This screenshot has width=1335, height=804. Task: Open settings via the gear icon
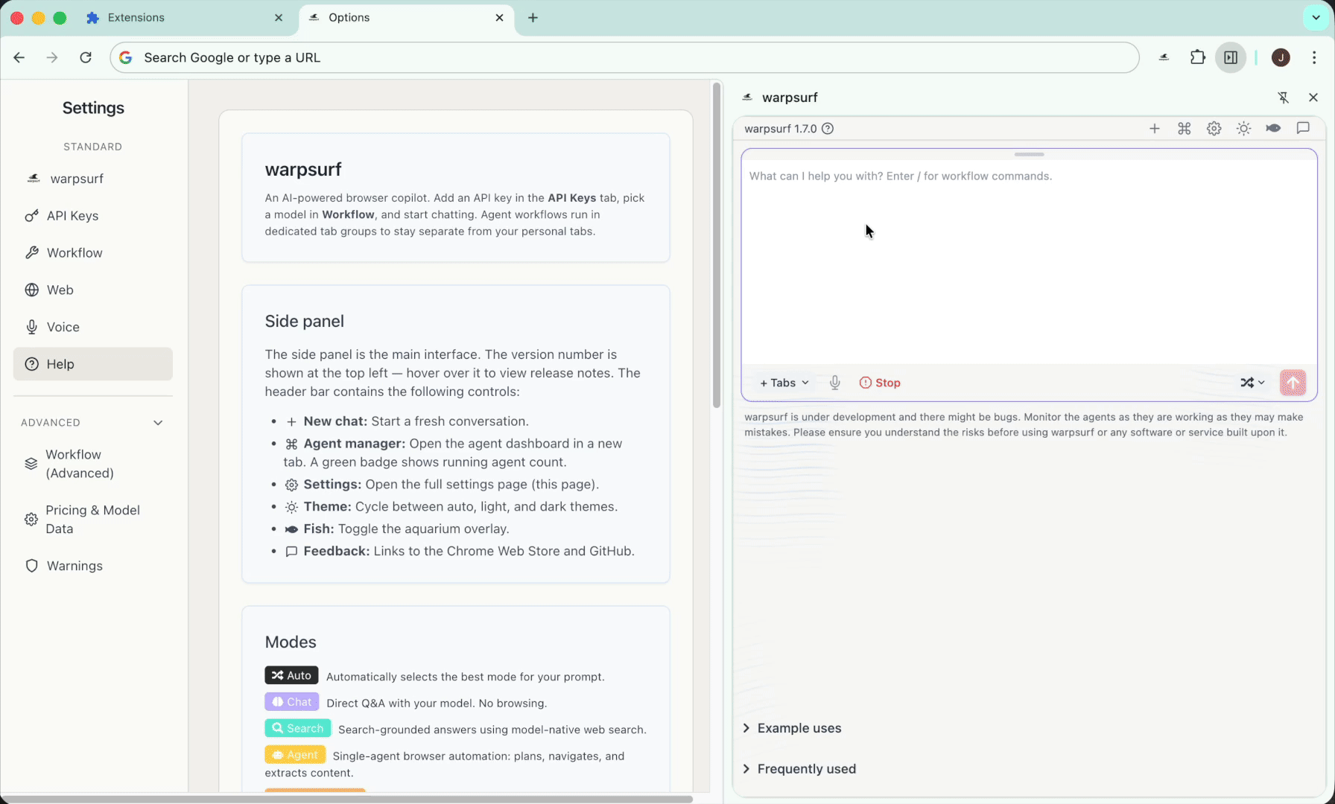coord(1214,129)
